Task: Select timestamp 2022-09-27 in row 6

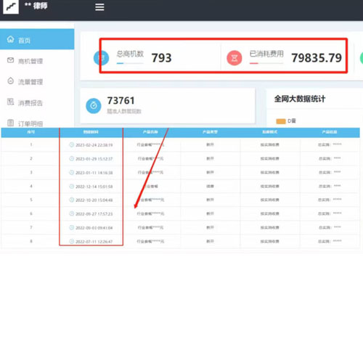Action: click(94, 213)
